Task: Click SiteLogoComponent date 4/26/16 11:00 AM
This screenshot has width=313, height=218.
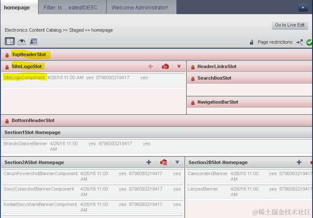Action: 65,78
